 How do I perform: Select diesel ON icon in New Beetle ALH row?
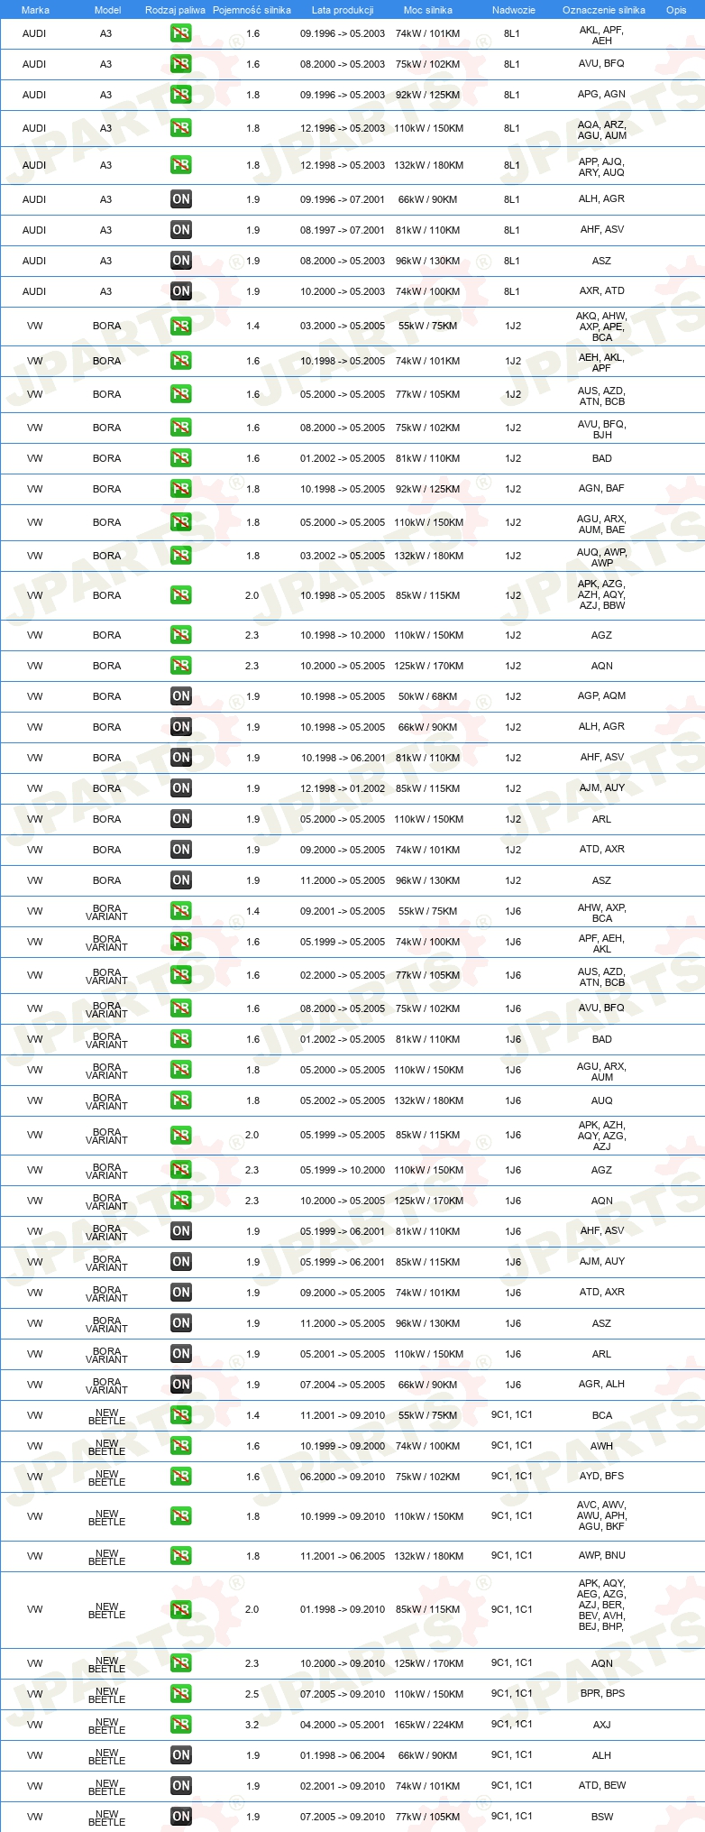coord(180,1755)
